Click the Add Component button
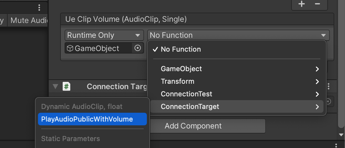The image size is (345, 148). click(193, 126)
